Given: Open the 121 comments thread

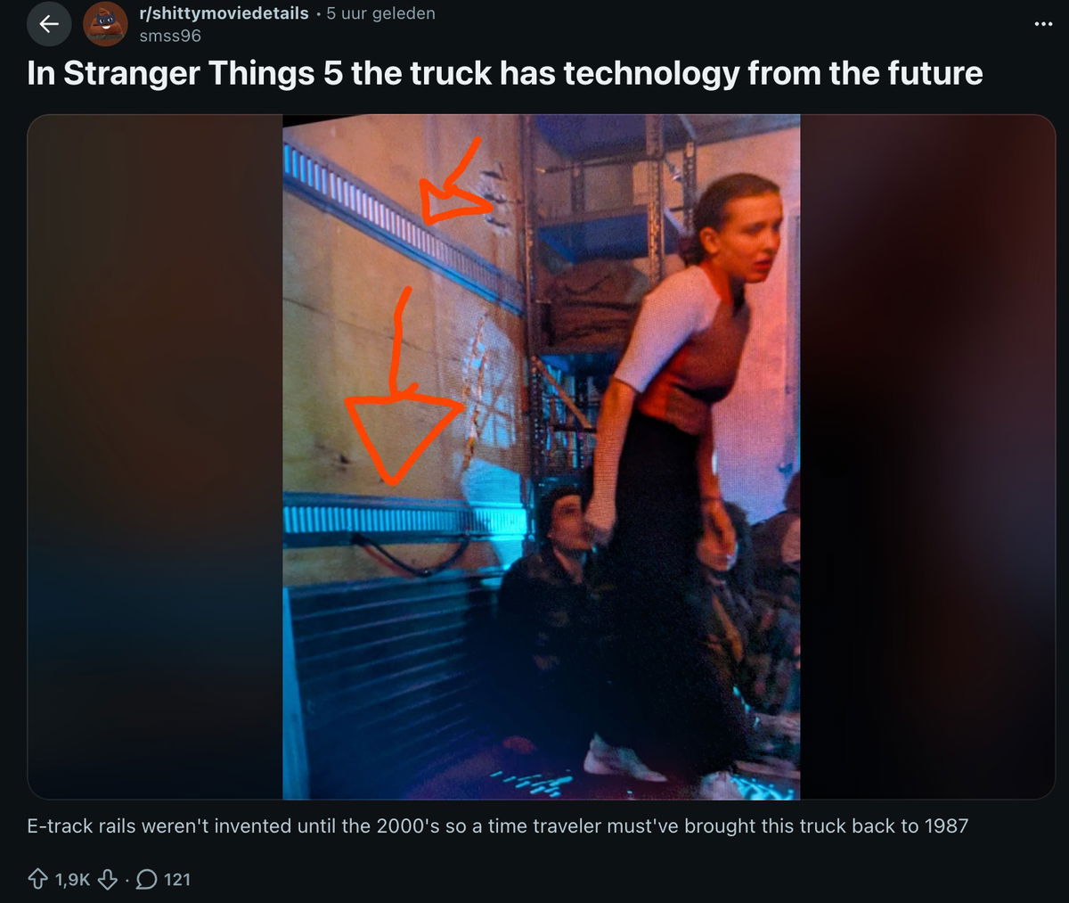Looking at the screenshot, I should 178,879.
